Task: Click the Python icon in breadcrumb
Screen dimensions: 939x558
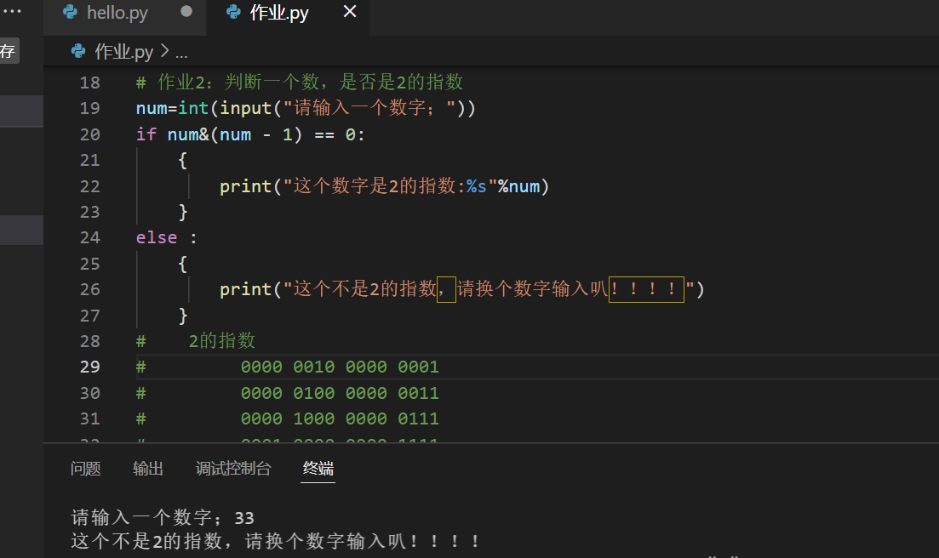Action: click(78, 51)
